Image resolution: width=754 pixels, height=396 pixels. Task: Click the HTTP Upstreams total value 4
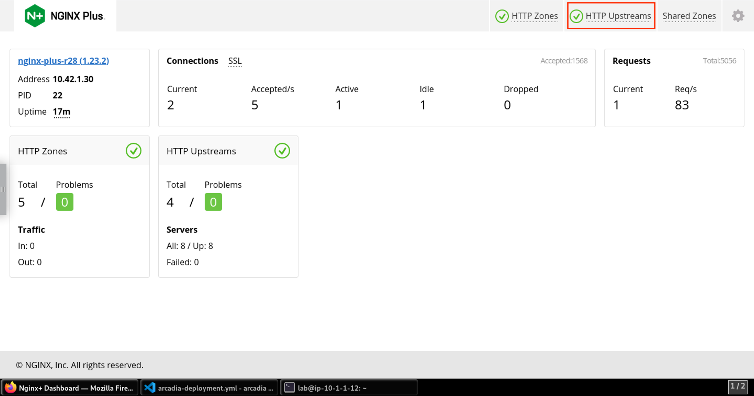170,202
